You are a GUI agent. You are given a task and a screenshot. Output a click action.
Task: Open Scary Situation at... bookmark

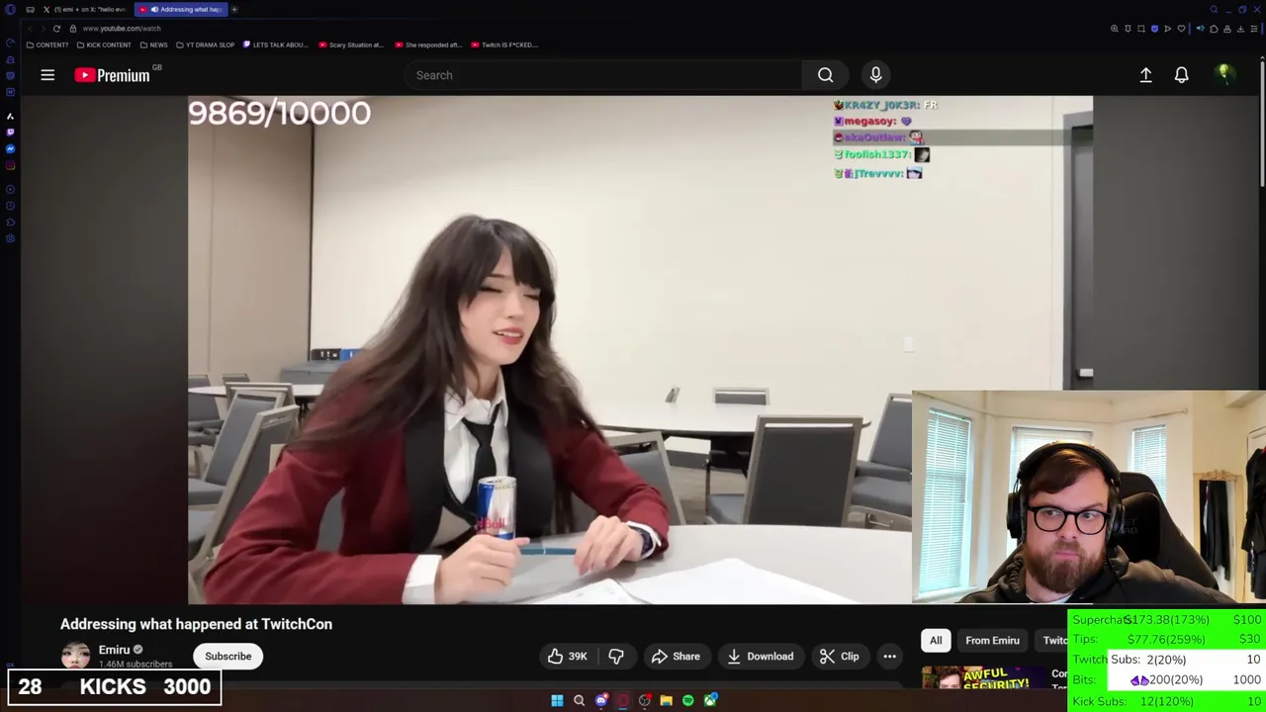click(351, 44)
